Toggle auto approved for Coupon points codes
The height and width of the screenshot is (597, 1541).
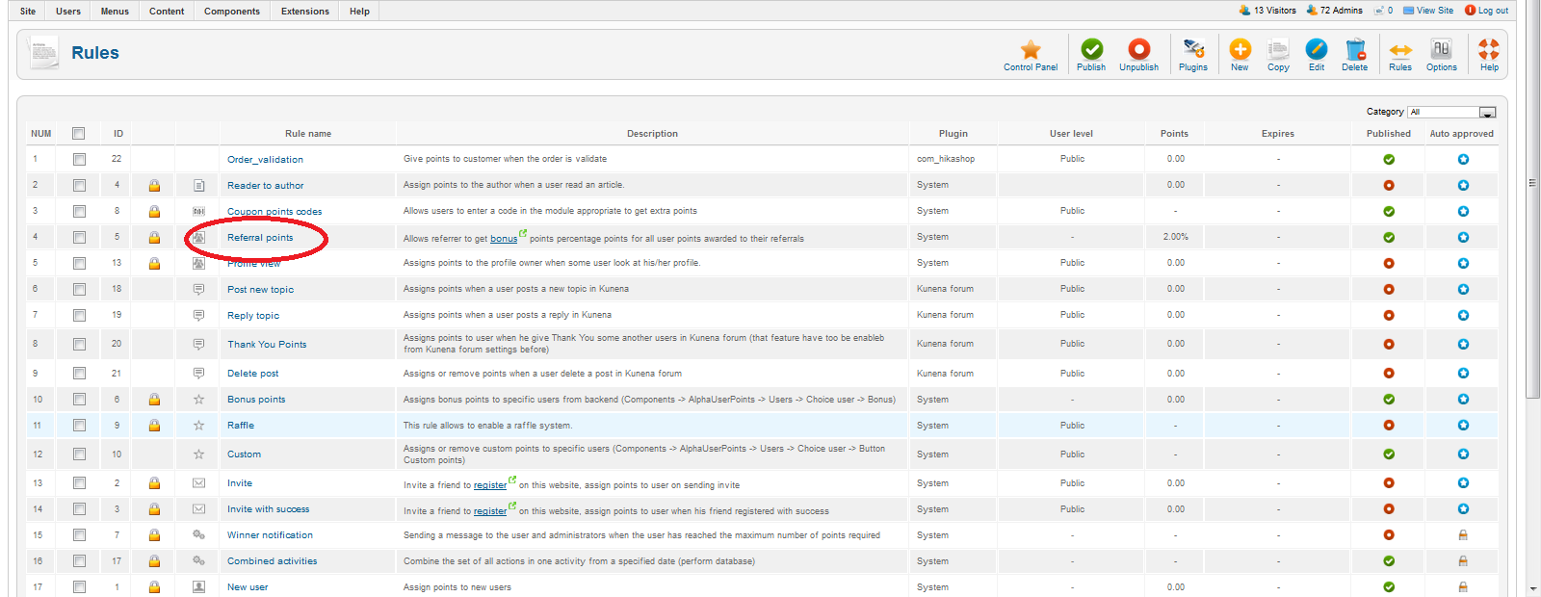coord(1463,211)
